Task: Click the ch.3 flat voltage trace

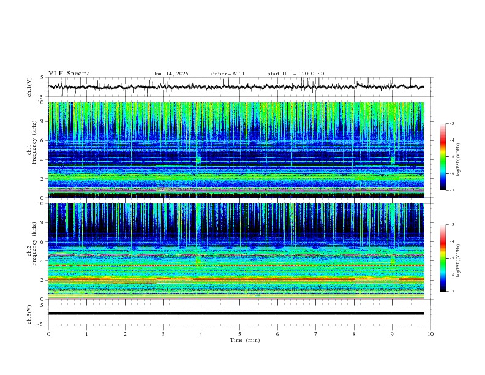Action: pos(236,314)
